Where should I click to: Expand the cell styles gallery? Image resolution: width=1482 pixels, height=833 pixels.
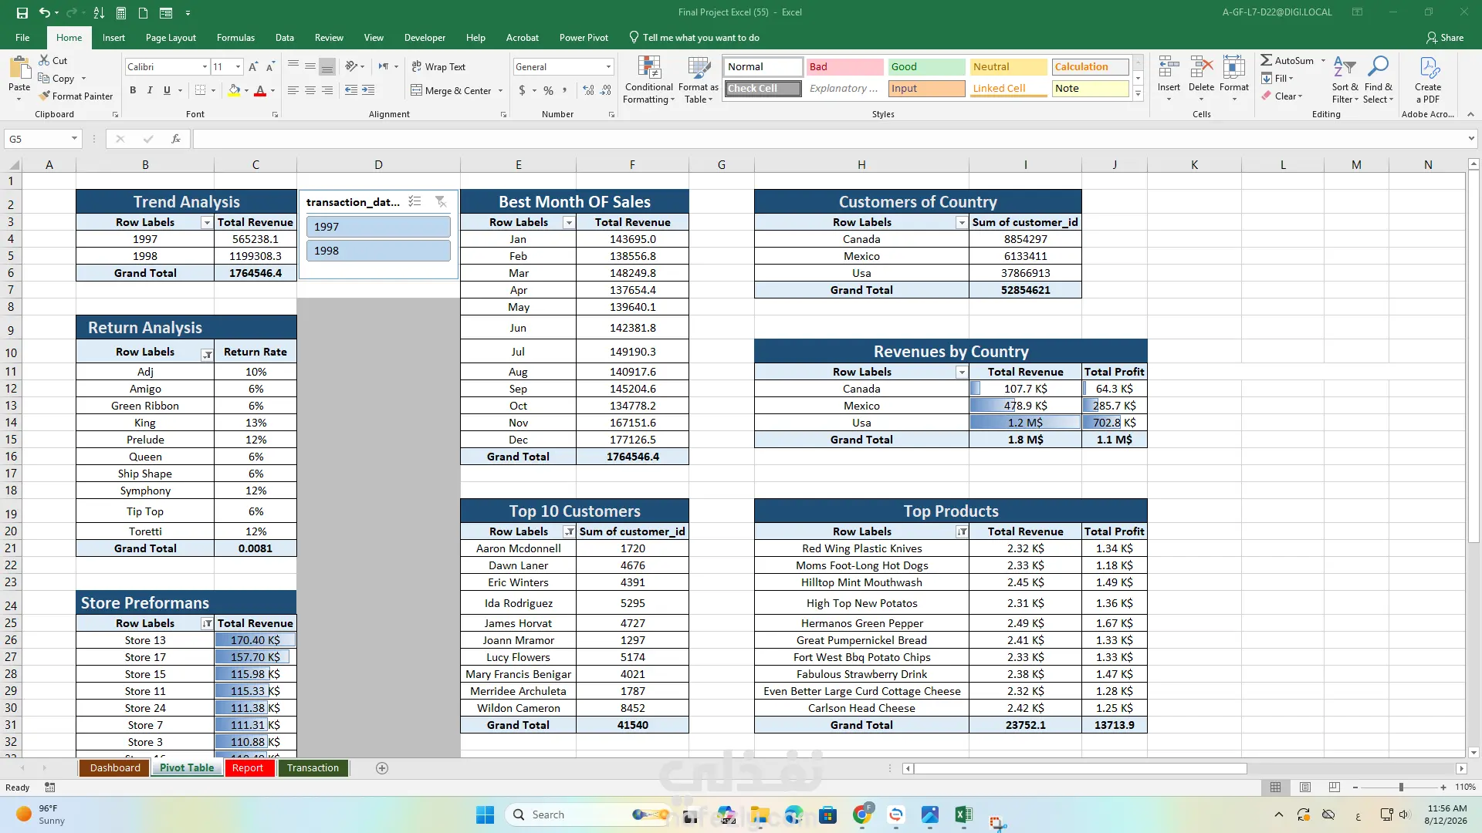pos(1138,93)
